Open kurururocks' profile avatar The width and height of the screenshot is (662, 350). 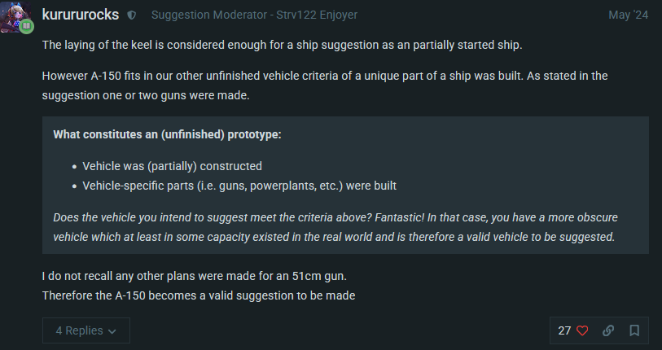[x=16, y=16]
